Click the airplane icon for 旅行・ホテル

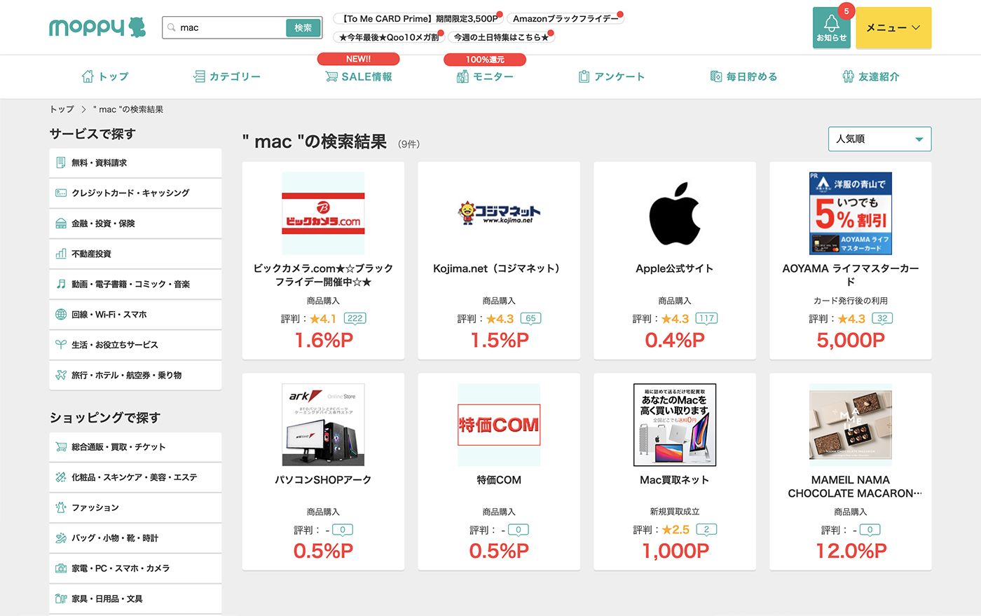pos(61,375)
